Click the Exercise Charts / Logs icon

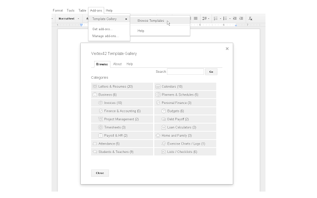click(163, 144)
